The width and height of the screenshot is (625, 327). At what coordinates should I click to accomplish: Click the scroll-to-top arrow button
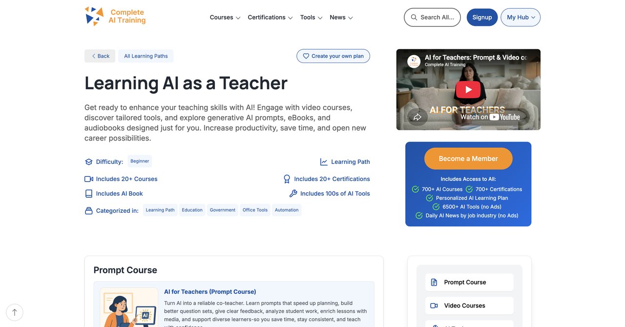(15, 312)
